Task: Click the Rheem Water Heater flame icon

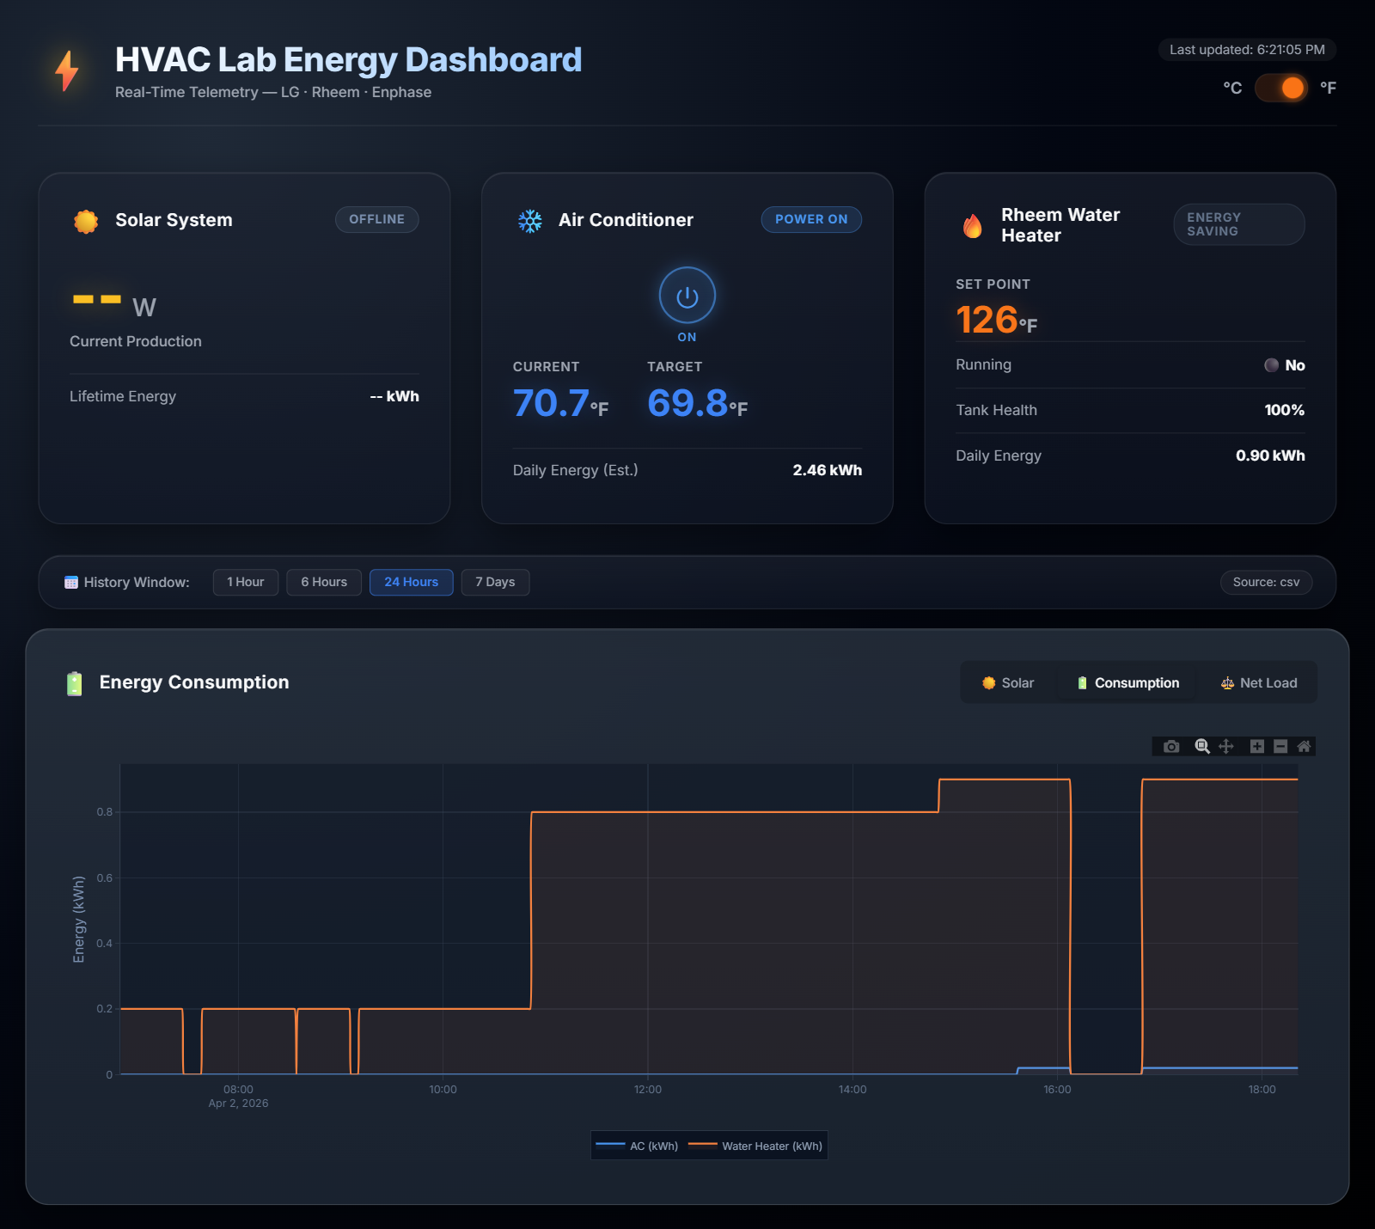Action: point(972,226)
